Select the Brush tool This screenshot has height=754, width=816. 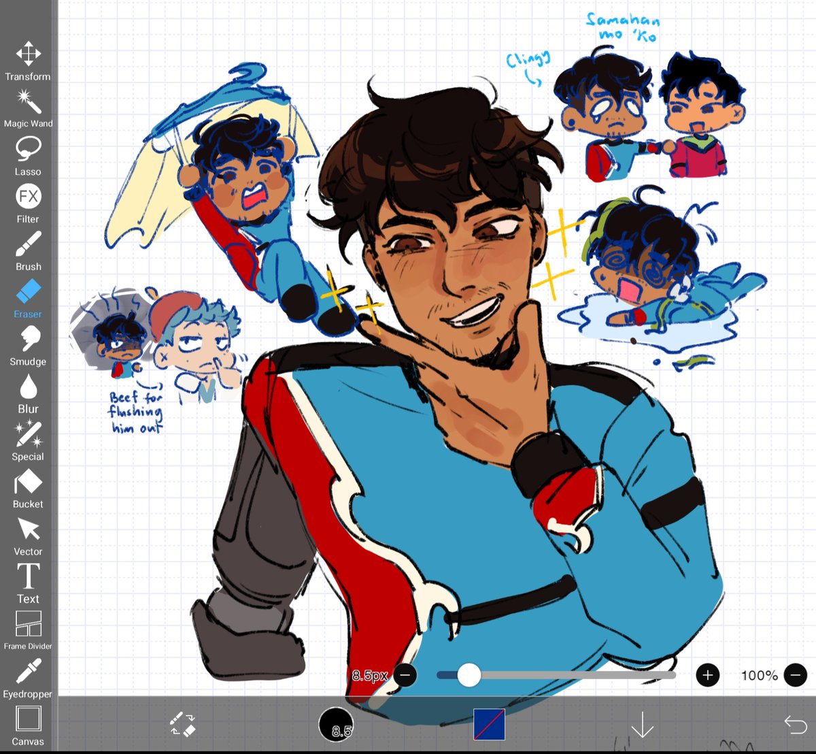[x=28, y=251]
